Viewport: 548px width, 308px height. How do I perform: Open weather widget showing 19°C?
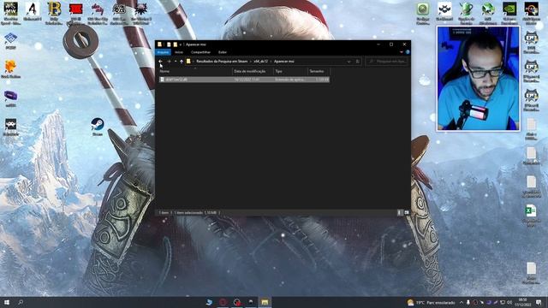pyautogui.click(x=432, y=302)
